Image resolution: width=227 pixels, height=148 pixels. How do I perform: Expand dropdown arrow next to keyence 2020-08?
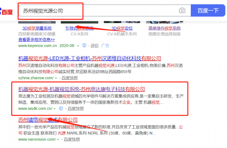click(78, 46)
